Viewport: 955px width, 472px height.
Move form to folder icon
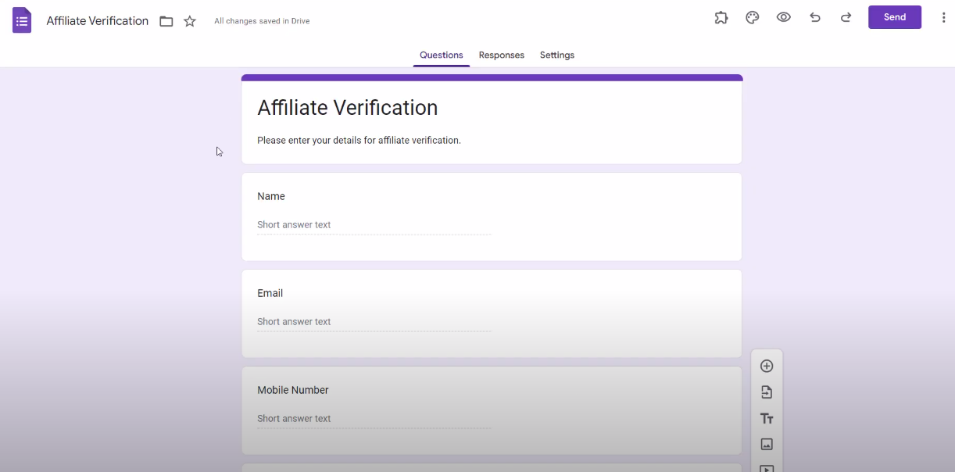tap(166, 21)
